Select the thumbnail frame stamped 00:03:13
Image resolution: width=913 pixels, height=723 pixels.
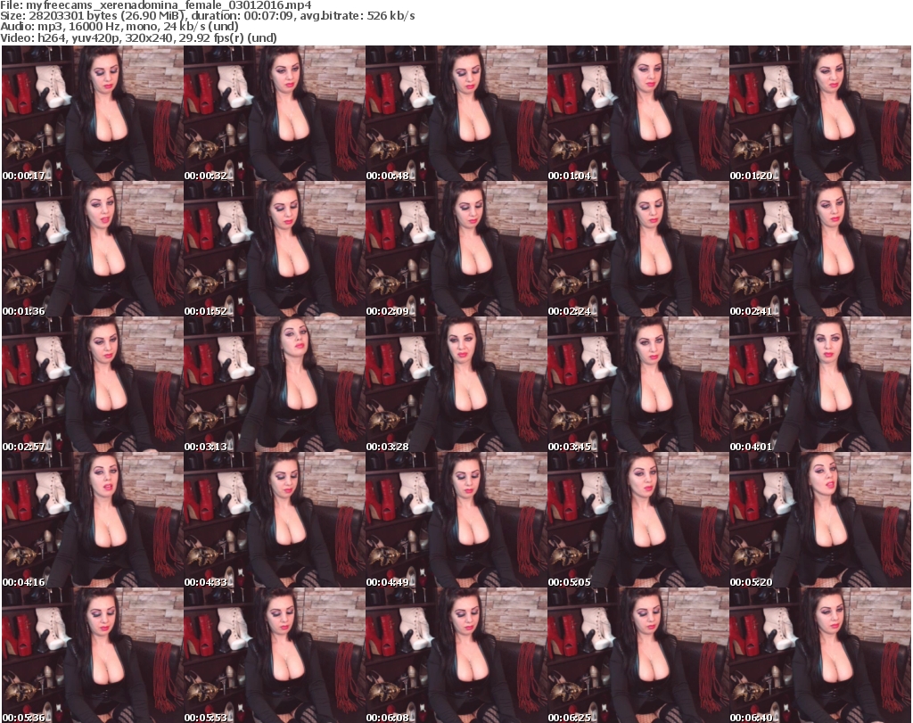275,385
